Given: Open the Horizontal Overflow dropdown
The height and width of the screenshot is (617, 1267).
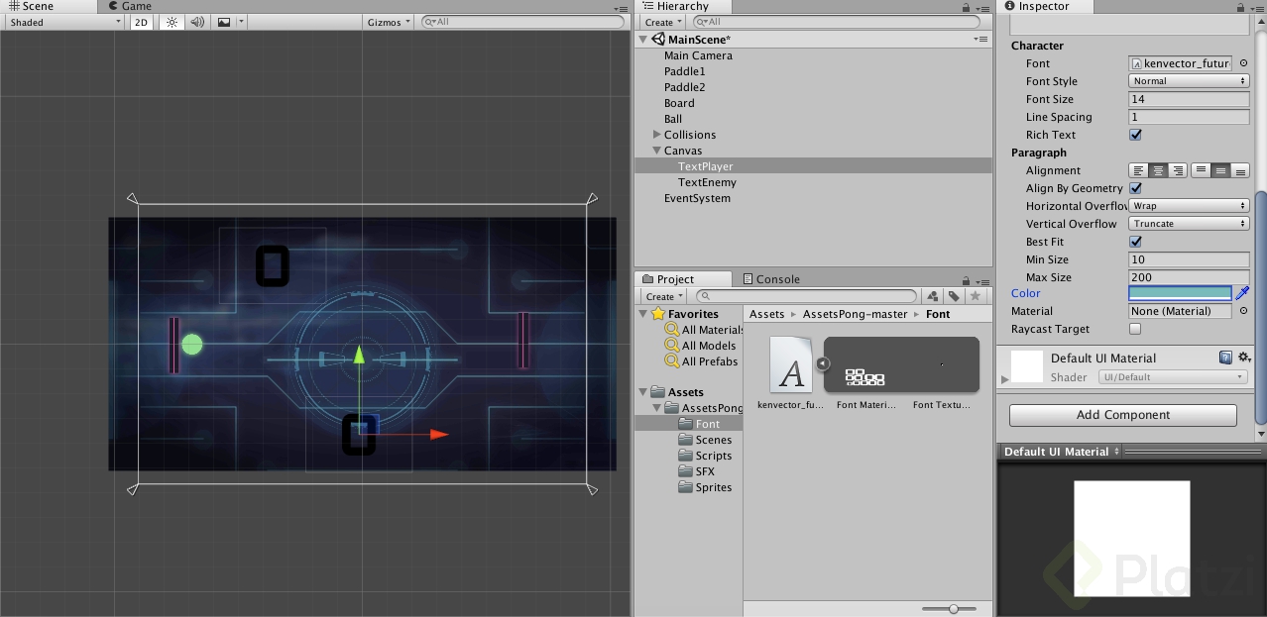Looking at the screenshot, I should tap(1189, 206).
